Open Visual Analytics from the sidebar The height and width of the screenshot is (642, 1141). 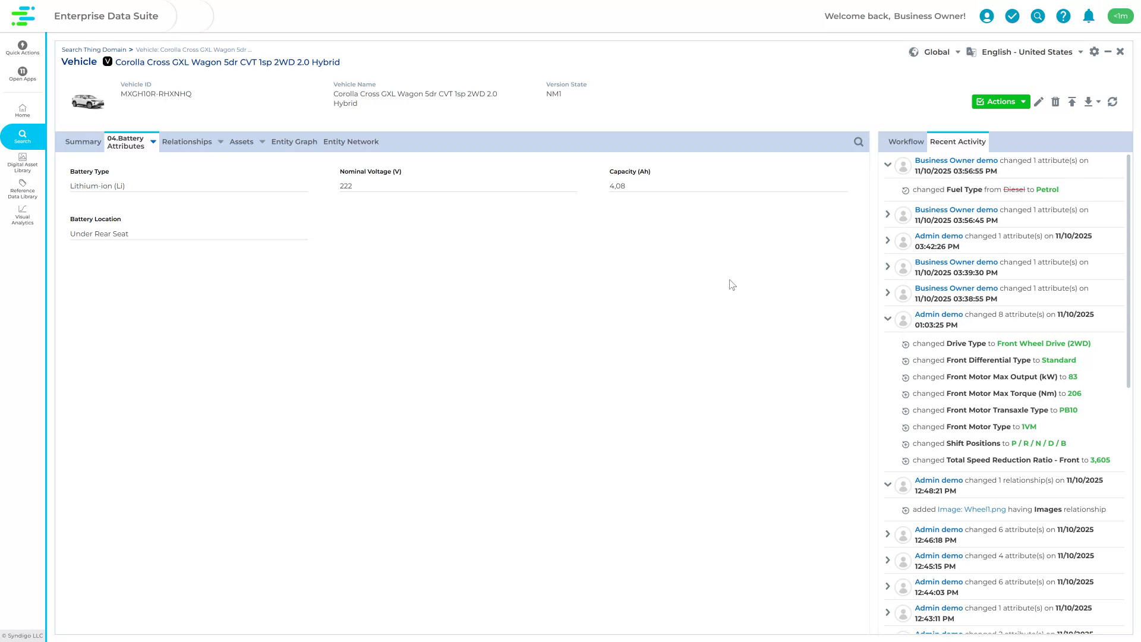coord(22,215)
